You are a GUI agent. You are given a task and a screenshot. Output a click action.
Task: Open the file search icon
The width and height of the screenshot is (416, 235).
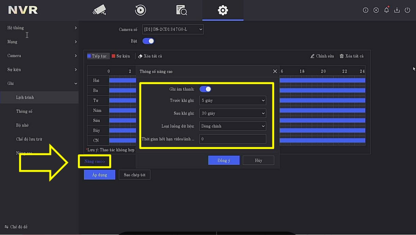pyautogui.click(x=181, y=10)
